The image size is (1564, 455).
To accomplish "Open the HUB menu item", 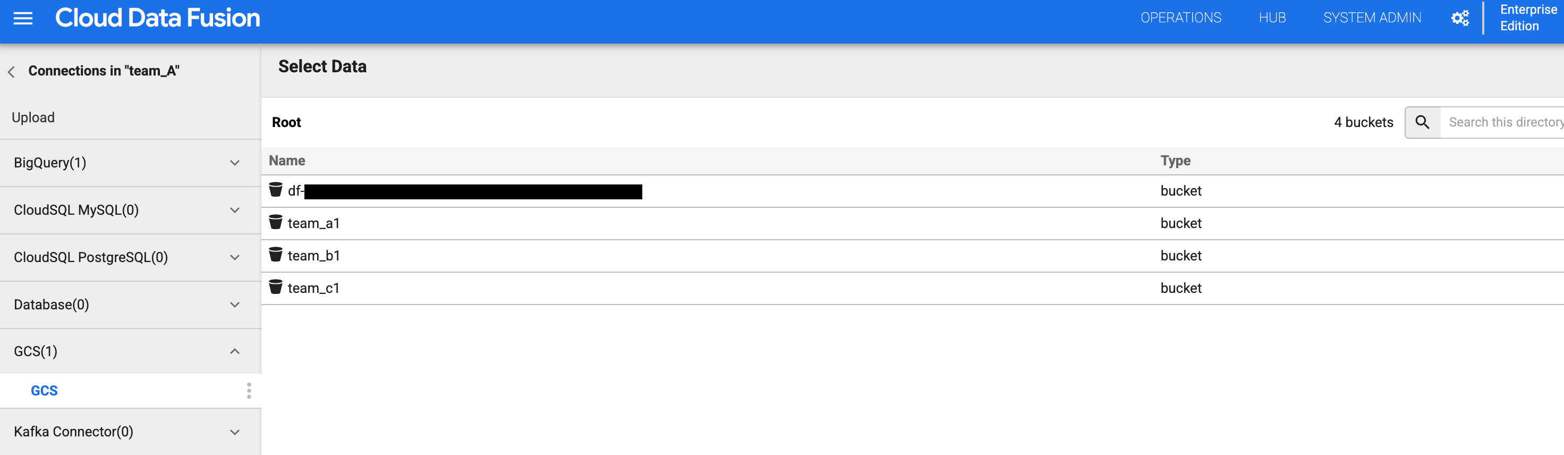I will [x=1272, y=18].
